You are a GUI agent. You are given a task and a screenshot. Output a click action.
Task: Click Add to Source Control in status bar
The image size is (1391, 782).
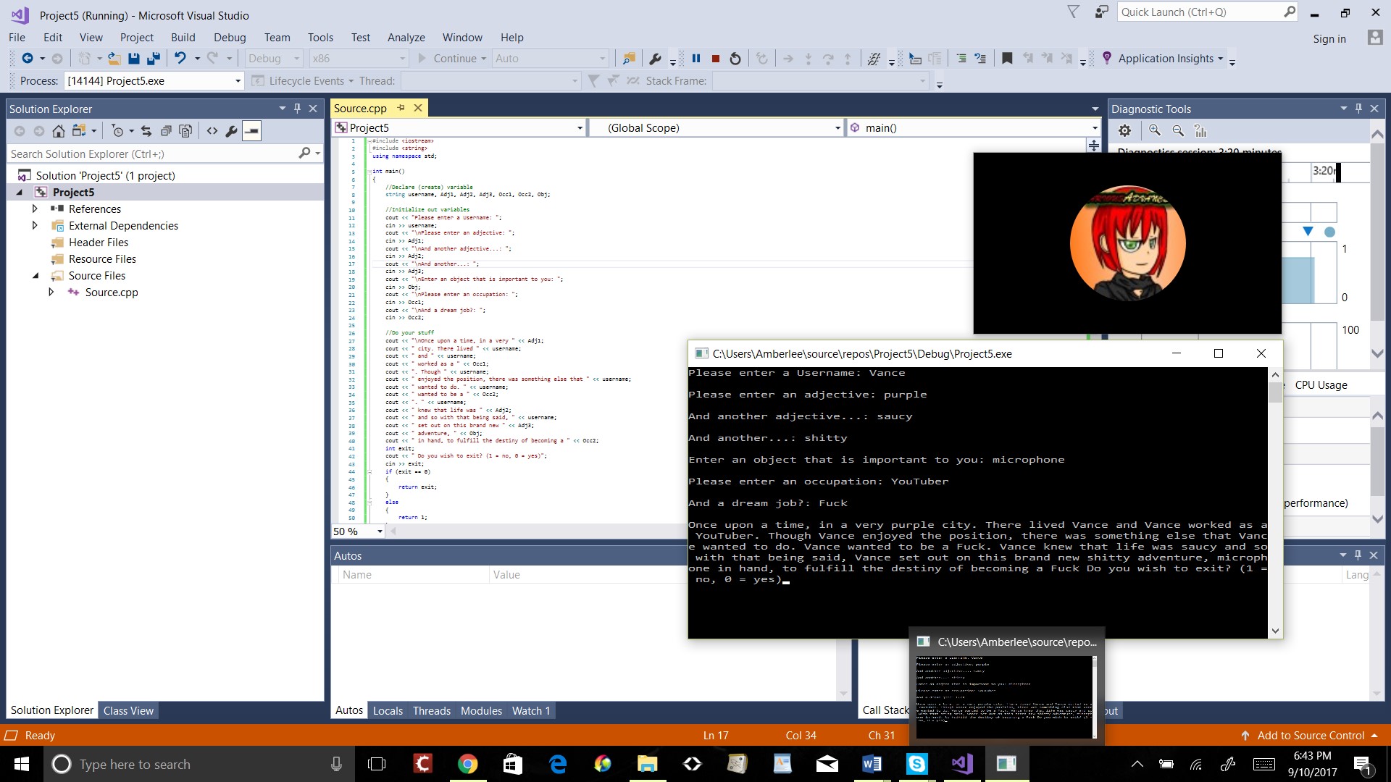(1311, 736)
